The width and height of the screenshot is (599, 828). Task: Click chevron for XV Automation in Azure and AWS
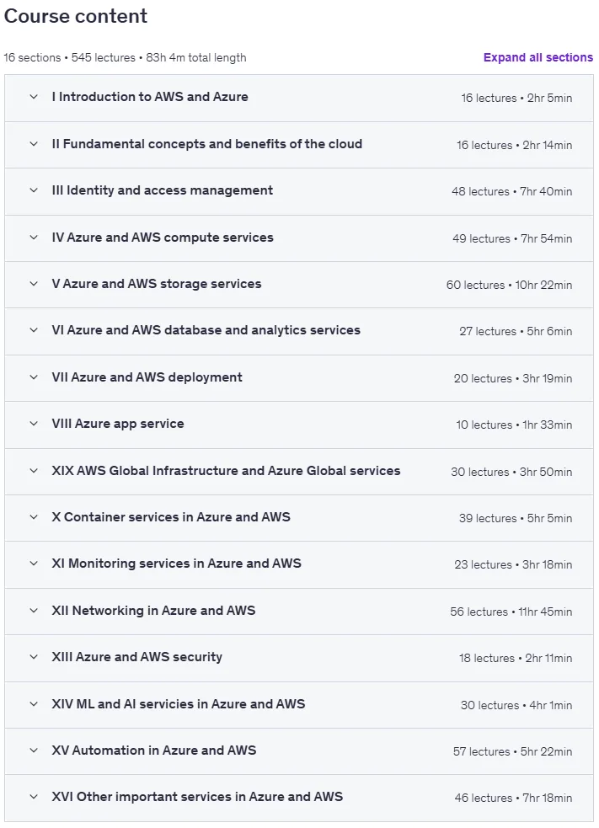point(34,751)
